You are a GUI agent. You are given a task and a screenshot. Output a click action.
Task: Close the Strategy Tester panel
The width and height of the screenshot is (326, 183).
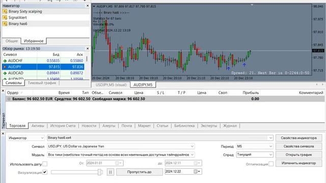(3, 134)
